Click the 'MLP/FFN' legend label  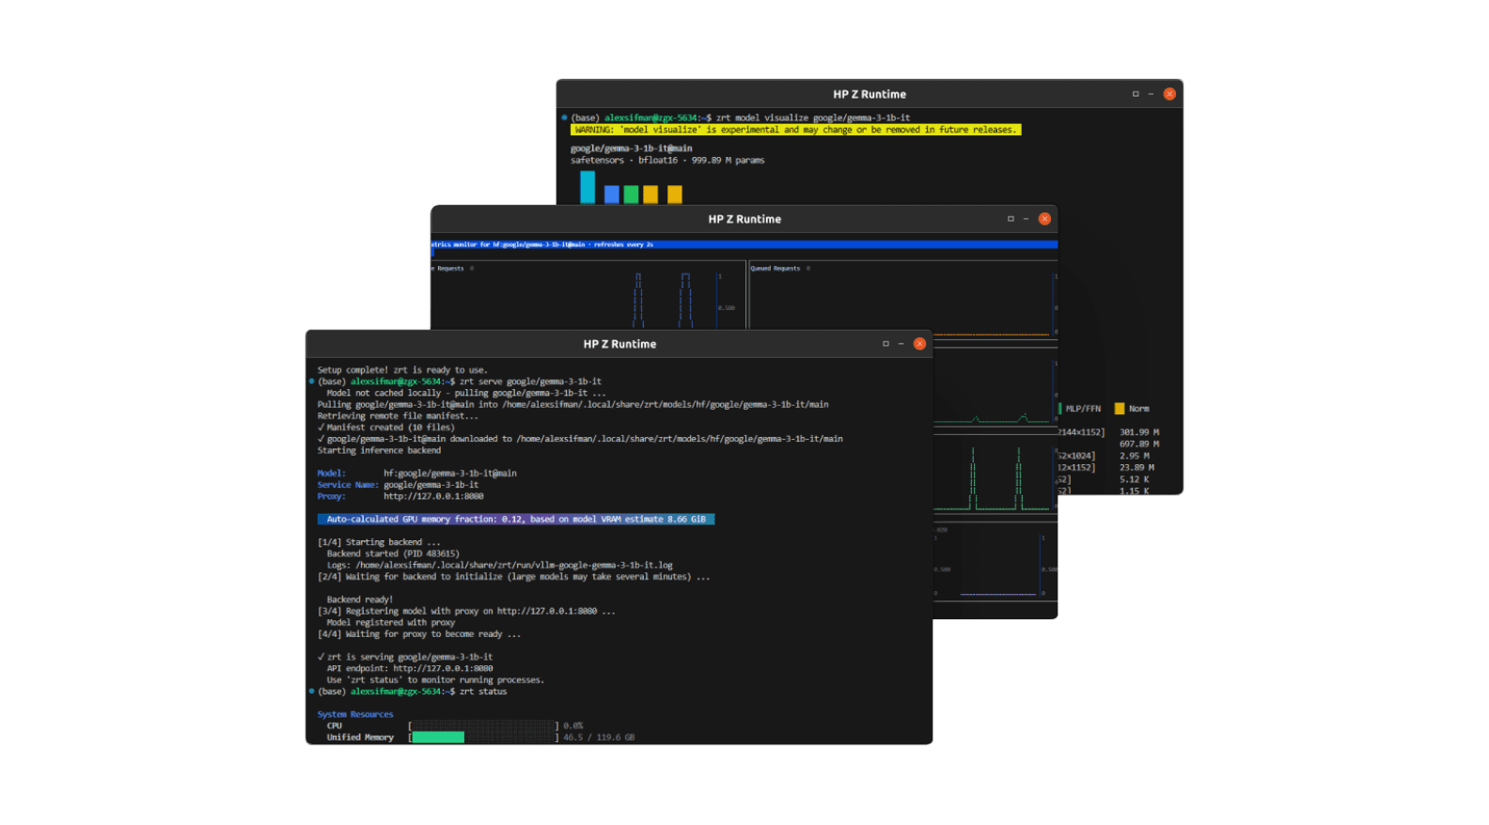[1083, 409]
